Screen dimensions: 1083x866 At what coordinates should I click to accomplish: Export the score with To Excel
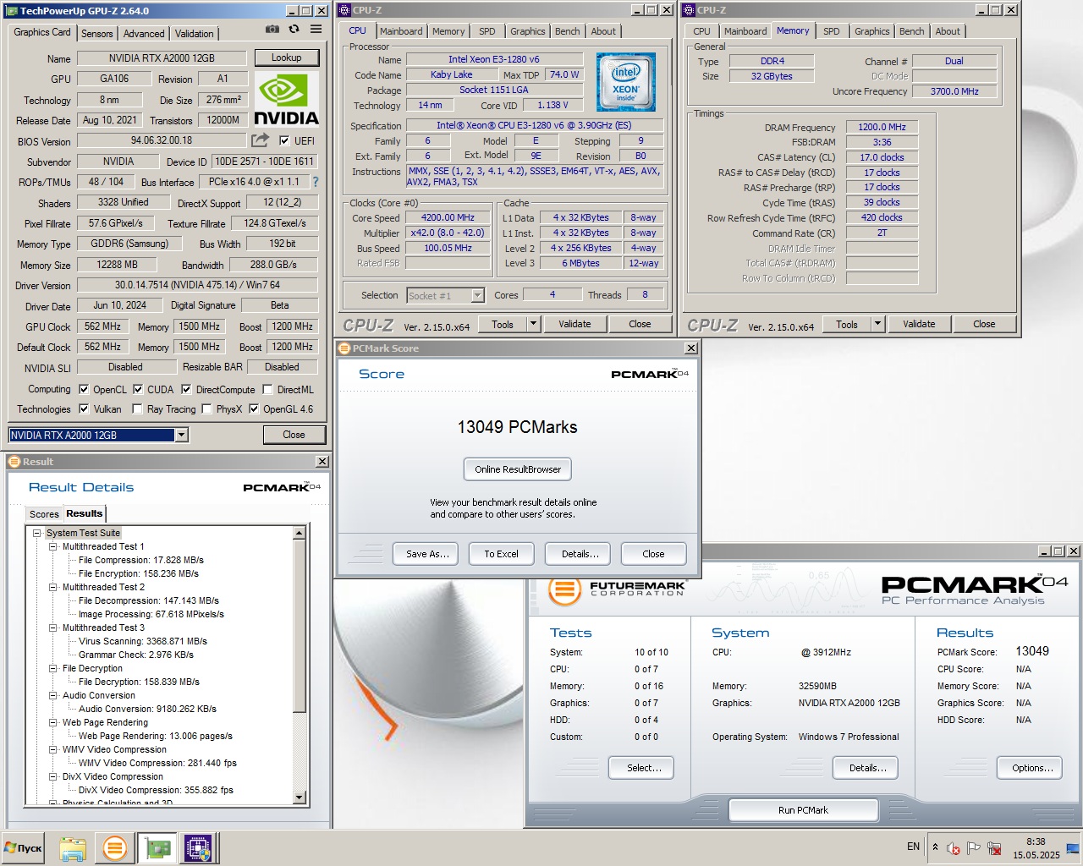pos(501,554)
